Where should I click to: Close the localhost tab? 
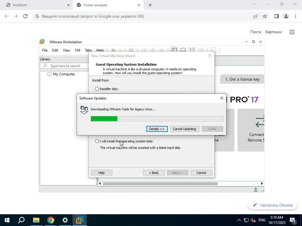[x=68, y=5]
